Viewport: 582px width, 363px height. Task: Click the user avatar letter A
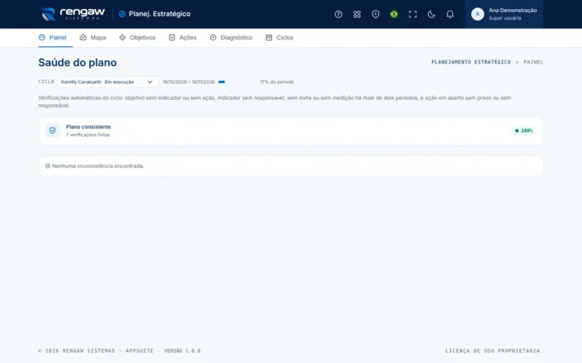(x=477, y=14)
